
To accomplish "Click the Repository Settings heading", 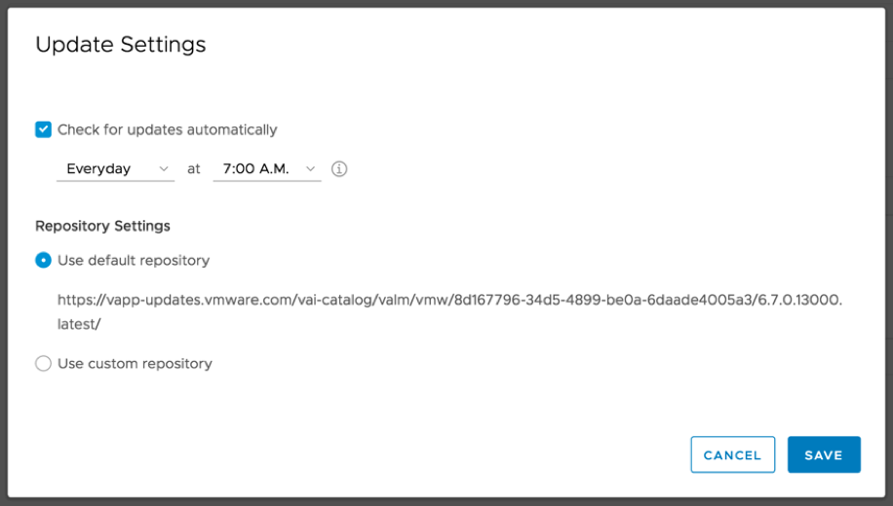I will click(102, 226).
